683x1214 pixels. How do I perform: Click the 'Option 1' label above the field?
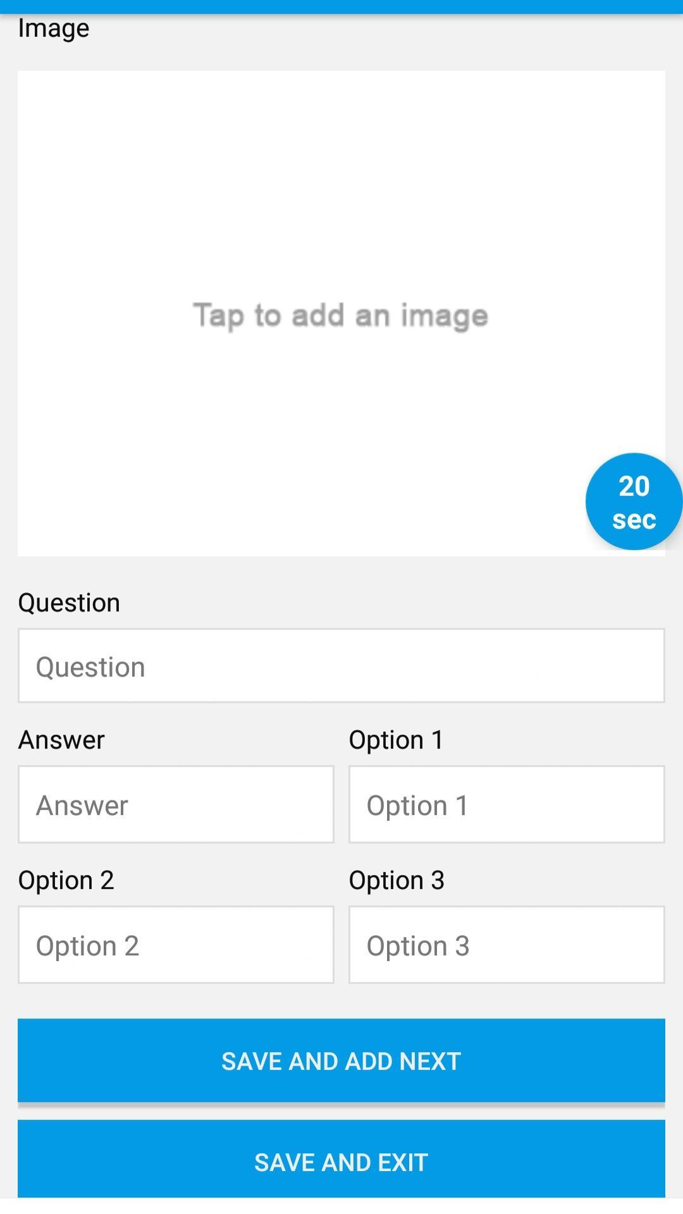tap(396, 740)
